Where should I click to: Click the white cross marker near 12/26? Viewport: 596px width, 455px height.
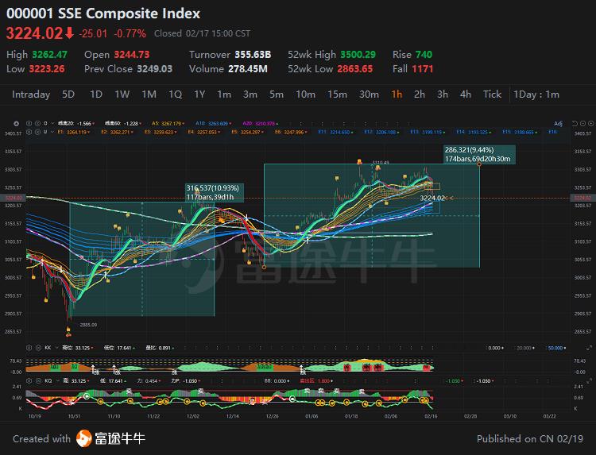(247, 218)
